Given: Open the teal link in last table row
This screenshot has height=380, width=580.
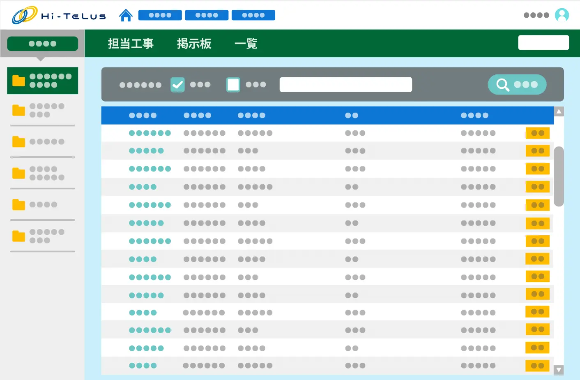Looking at the screenshot, I should (143, 366).
